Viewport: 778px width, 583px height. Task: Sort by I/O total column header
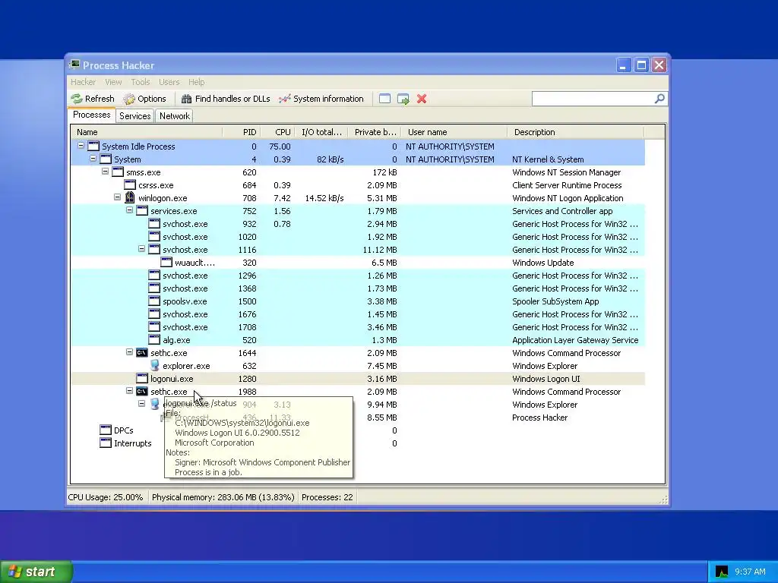pos(321,132)
